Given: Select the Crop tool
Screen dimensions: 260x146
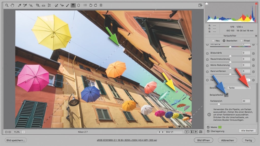Looking at the screenshot, I should (38, 5).
